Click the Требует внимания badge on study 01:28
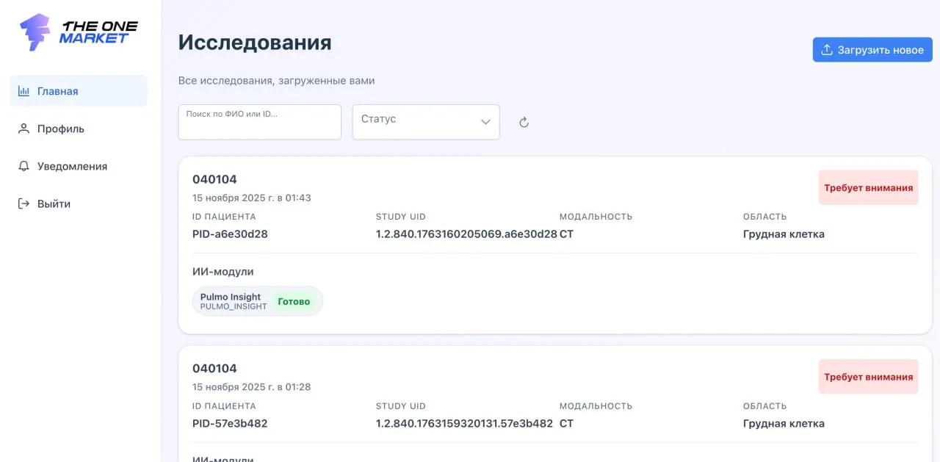The height and width of the screenshot is (462, 940). [x=868, y=376]
